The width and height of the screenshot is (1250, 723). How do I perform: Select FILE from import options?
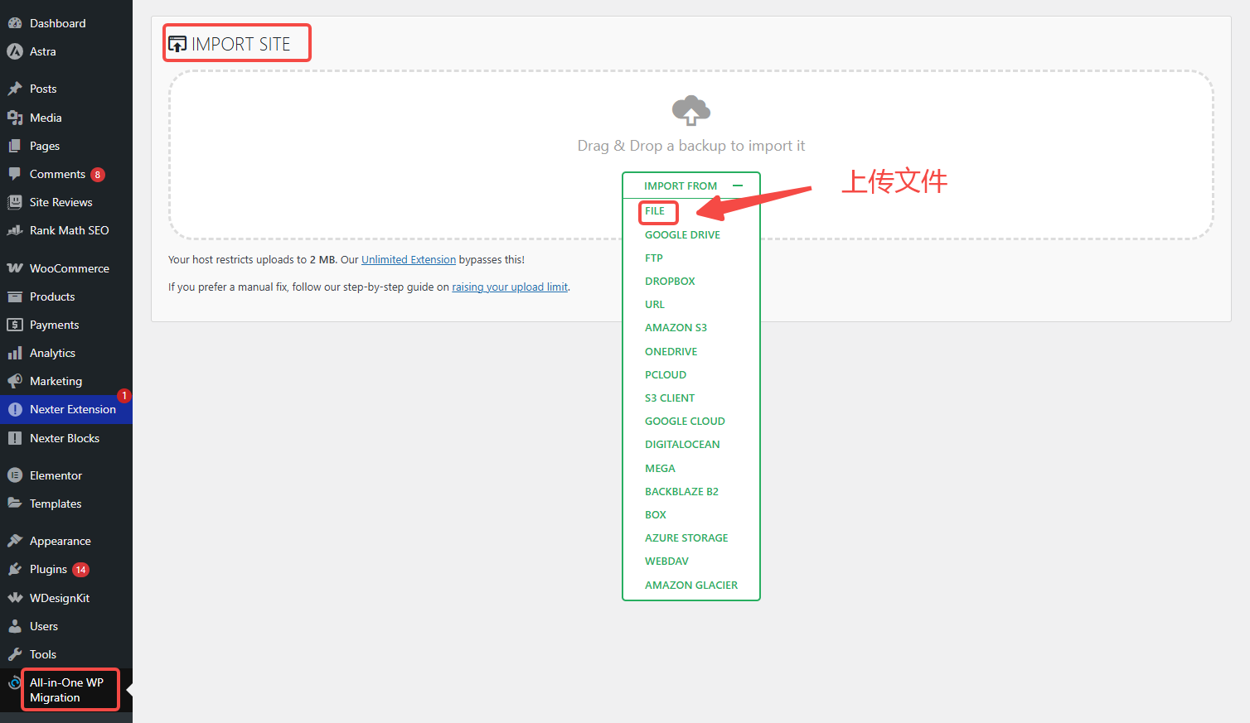click(x=655, y=211)
